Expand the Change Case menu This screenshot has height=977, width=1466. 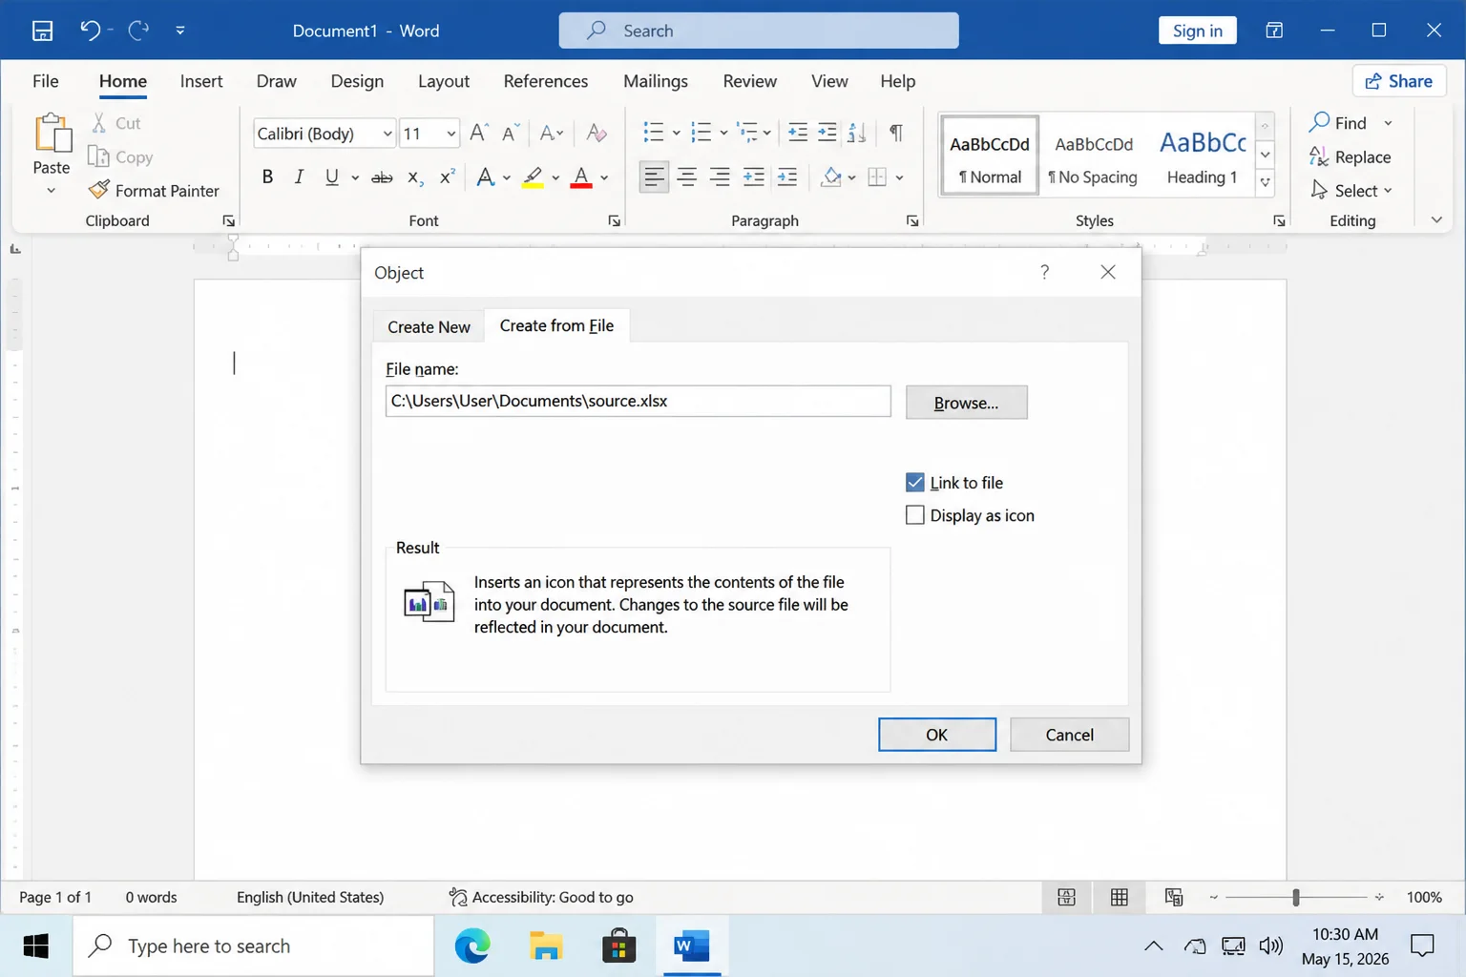(552, 133)
